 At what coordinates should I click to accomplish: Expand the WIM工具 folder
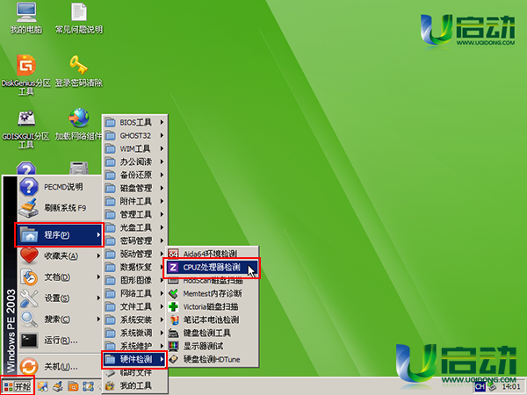(x=134, y=148)
